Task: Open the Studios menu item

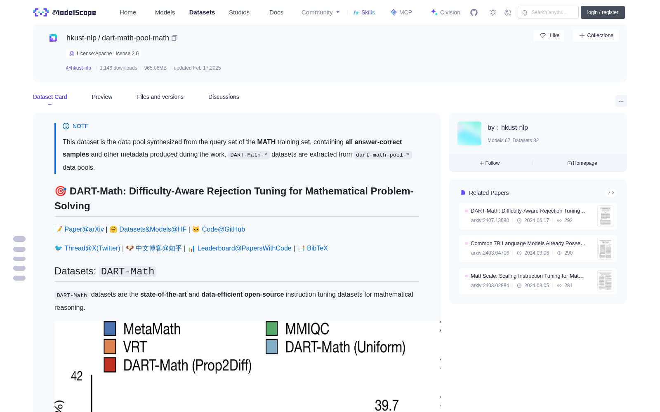Action: tap(239, 12)
